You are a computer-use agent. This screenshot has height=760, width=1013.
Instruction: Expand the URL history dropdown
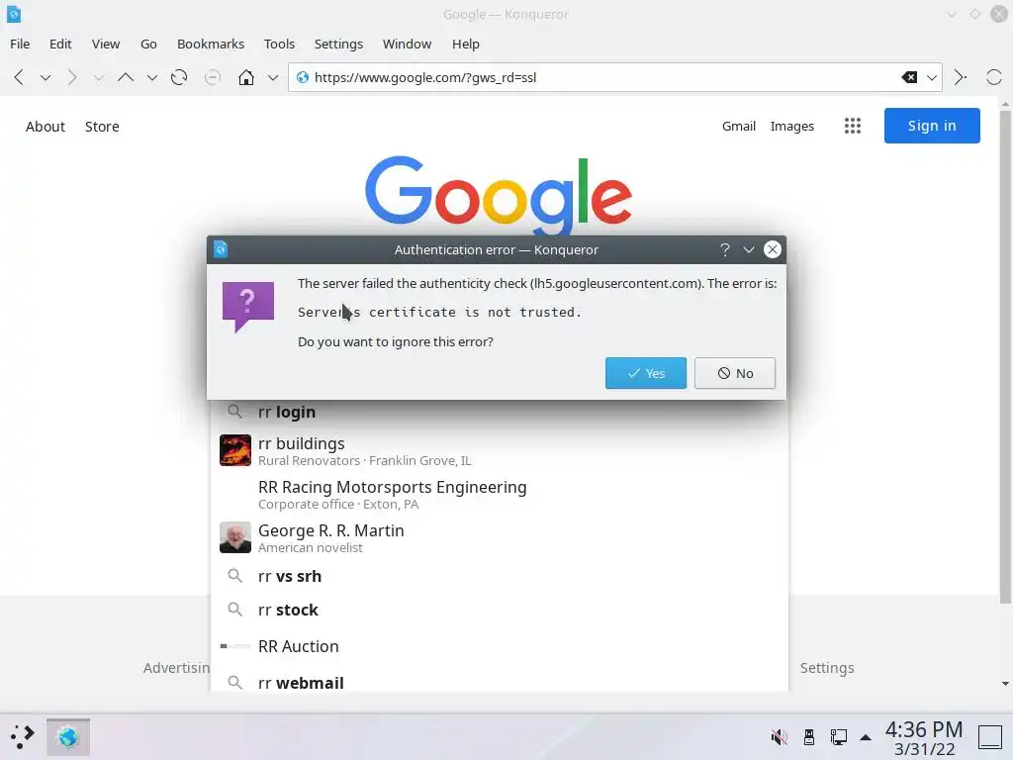(932, 77)
